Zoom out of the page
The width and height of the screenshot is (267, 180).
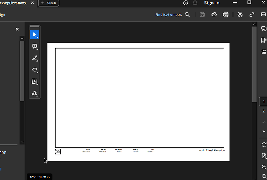pos(264,176)
